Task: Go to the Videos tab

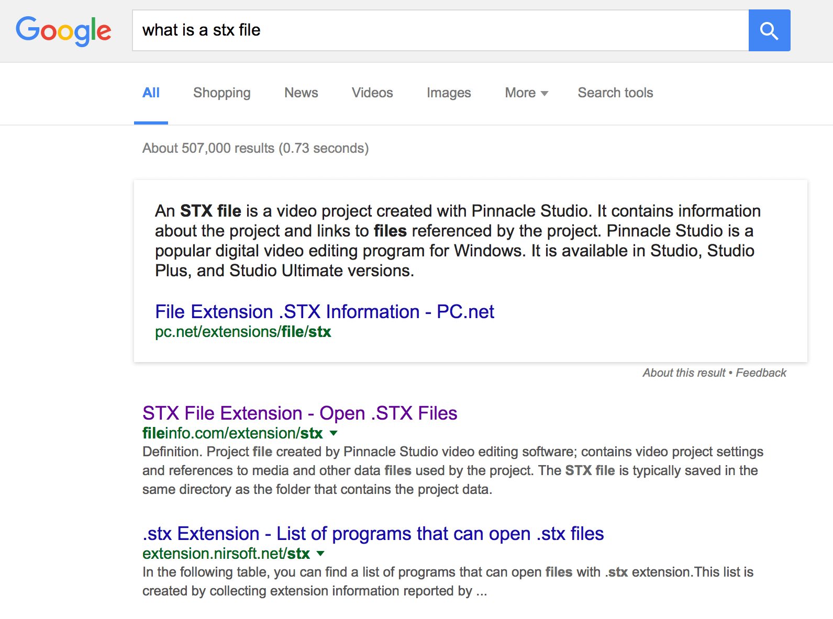Action: pyautogui.click(x=372, y=93)
